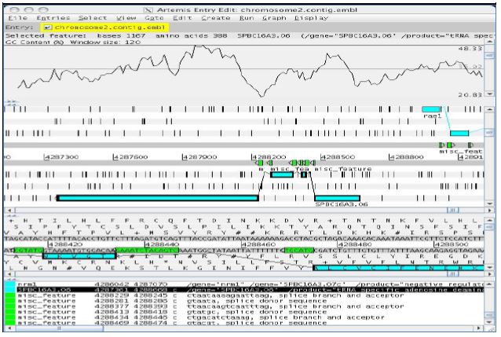Toggle the chromosome2.contig.embl entry checkbox
The image size is (501, 337).
coord(48,27)
